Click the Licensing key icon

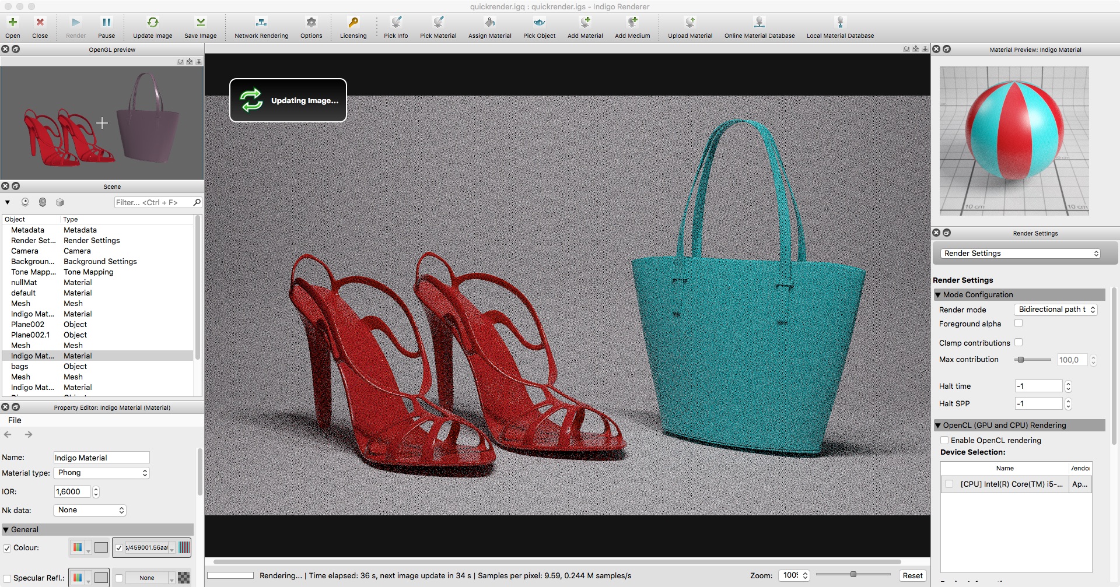[353, 23]
